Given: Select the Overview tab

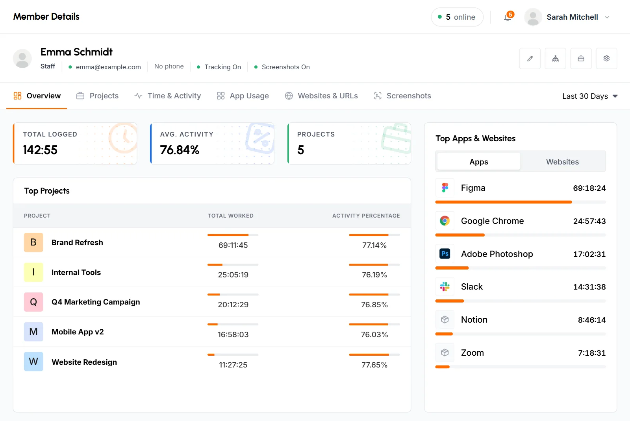Looking at the screenshot, I should (x=37, y=96).
